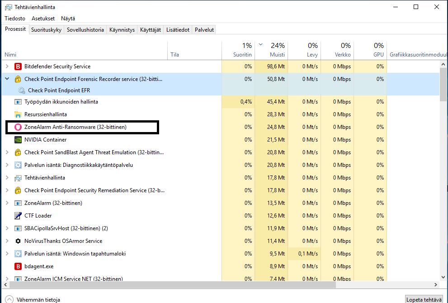The width and height of the screenshot is (448, 303).
Task: Click the vertical scrollbar down arrow
Action: tap(443, 277)
